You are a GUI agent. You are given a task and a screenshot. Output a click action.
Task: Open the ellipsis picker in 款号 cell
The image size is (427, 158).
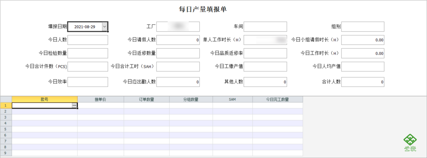click(74, 105)
